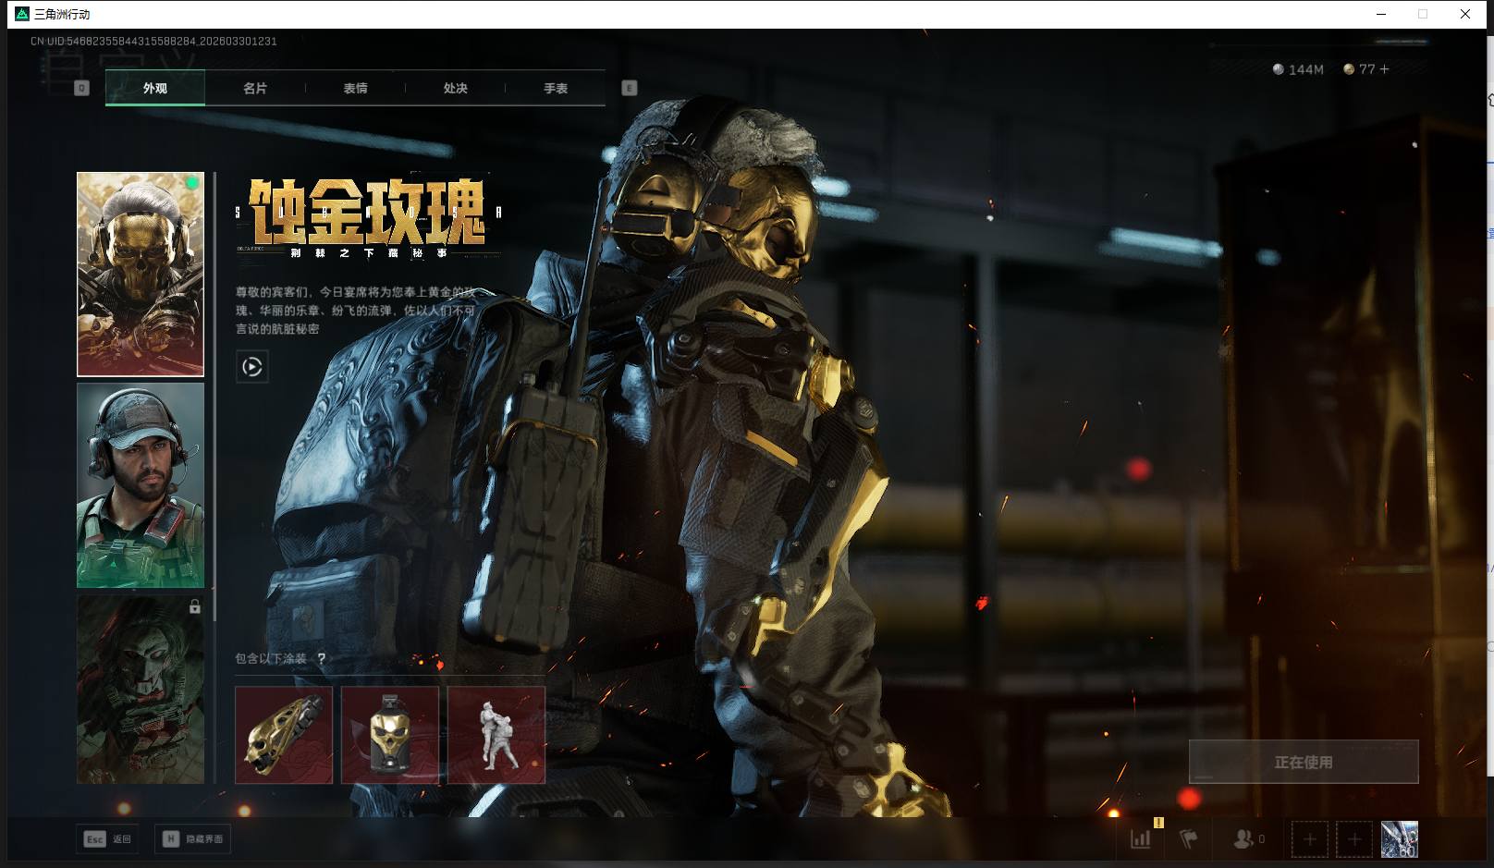Viewport: 1494px width, 868px height.
Task: Open the player avatar showing level 60
Action: pos(1399,839)
